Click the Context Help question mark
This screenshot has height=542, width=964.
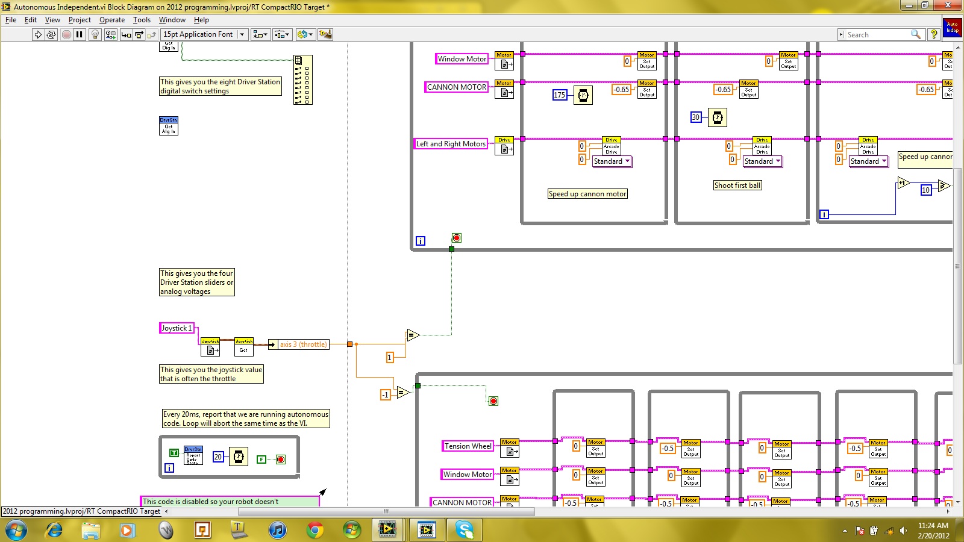(934, 34)
